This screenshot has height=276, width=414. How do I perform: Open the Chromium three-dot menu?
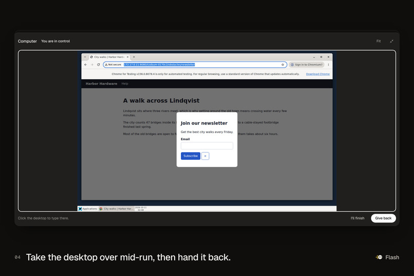point(328,65)
